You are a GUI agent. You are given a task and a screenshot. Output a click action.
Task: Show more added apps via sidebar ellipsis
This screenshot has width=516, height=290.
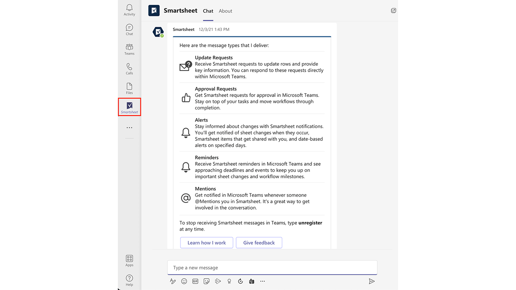click(x=130, y=128)
